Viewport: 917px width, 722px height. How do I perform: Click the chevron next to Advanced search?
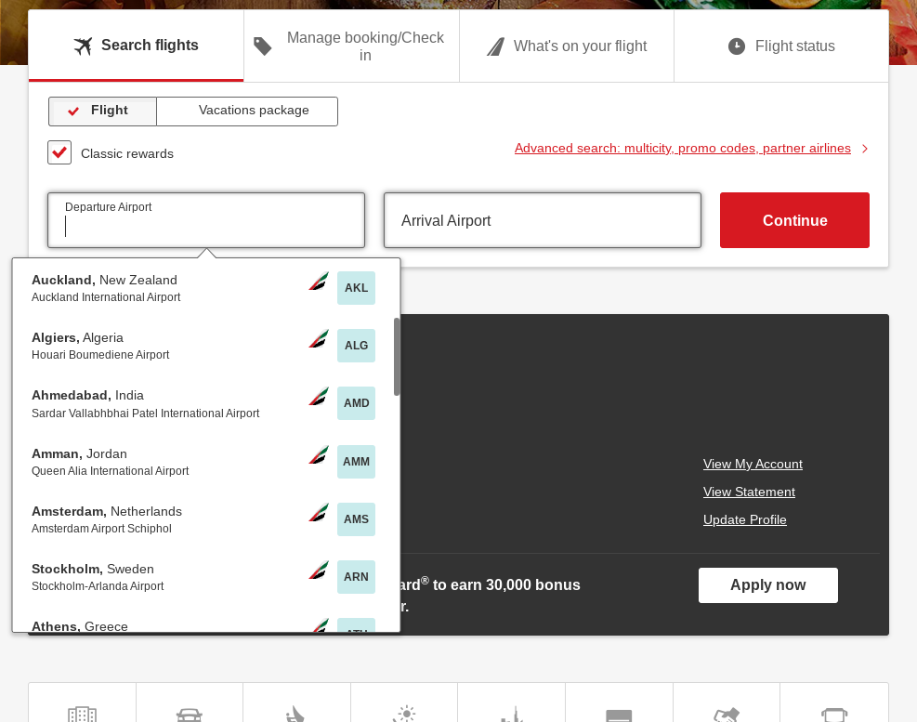865,149
